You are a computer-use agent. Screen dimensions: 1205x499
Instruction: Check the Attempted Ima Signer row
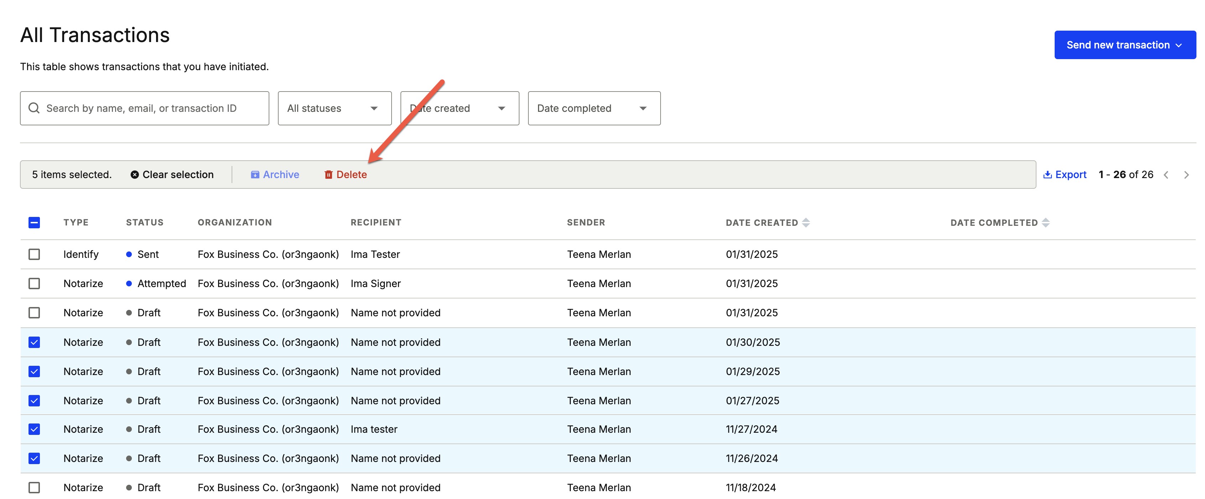(x=34, y=284)
